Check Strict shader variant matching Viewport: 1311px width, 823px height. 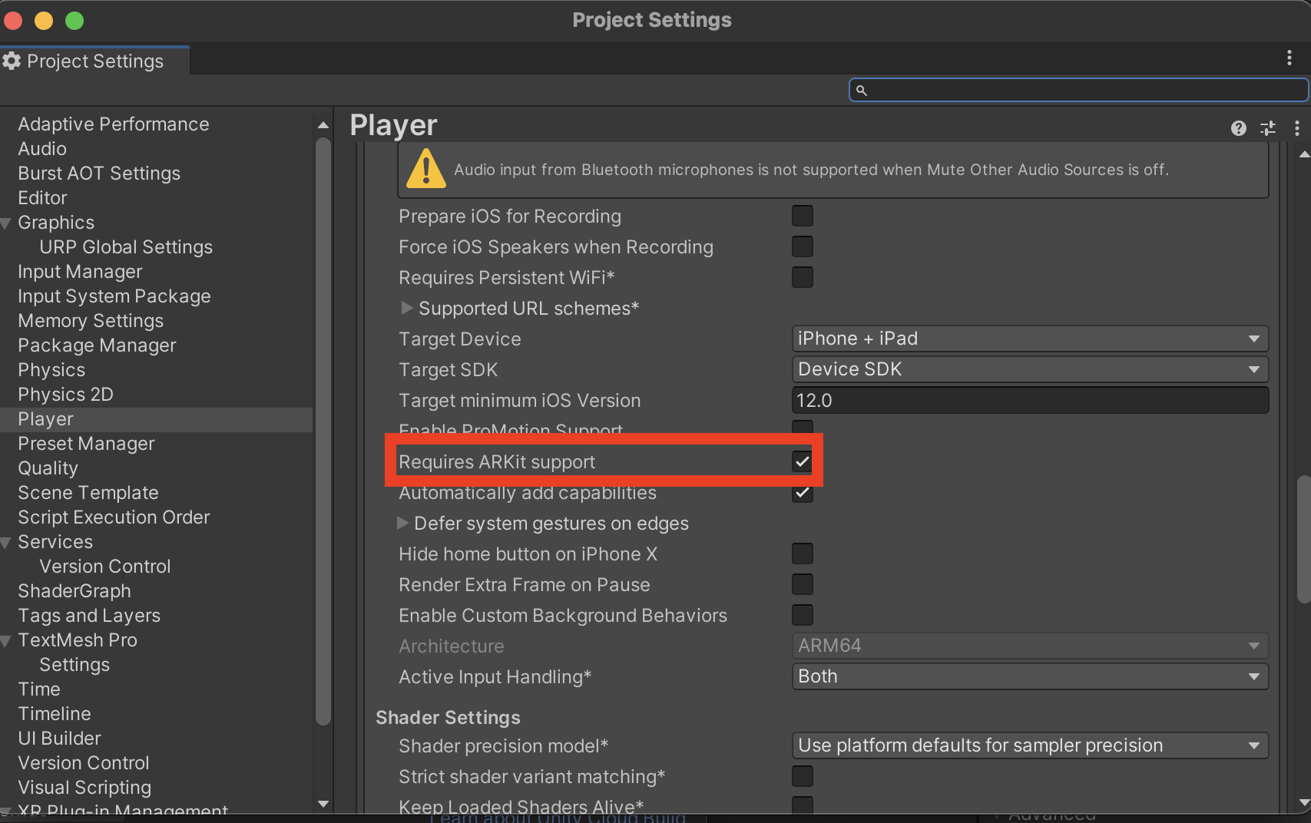tap(803, 776)
